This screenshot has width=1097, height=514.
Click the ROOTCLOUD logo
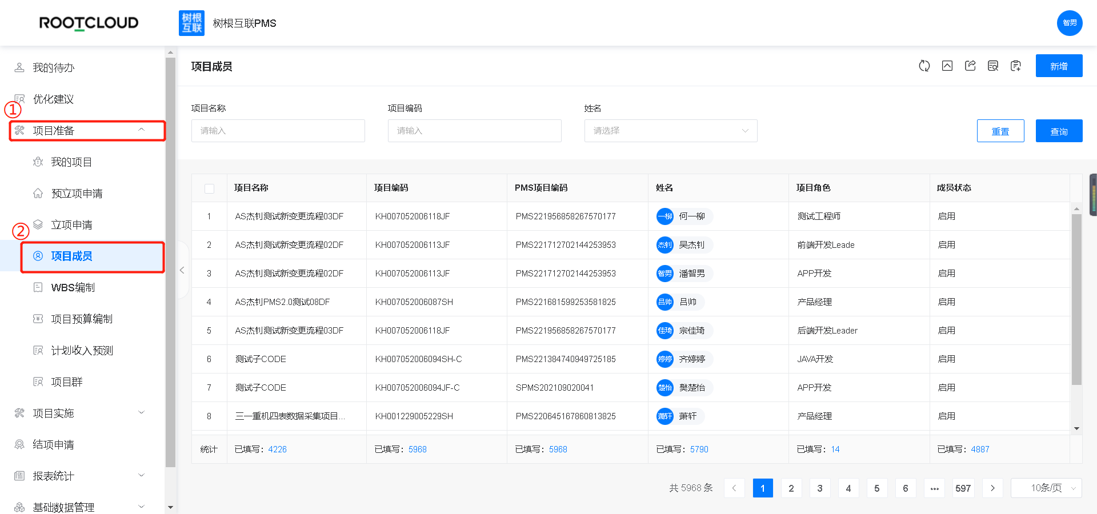tap(89, 23)
